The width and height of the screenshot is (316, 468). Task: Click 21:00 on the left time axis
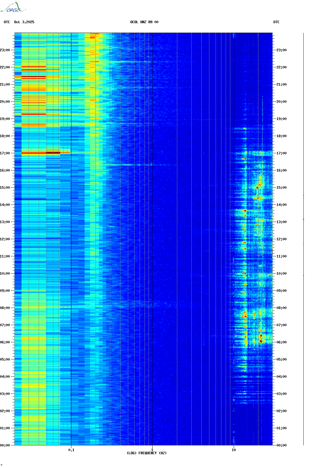tap(5, 84)
